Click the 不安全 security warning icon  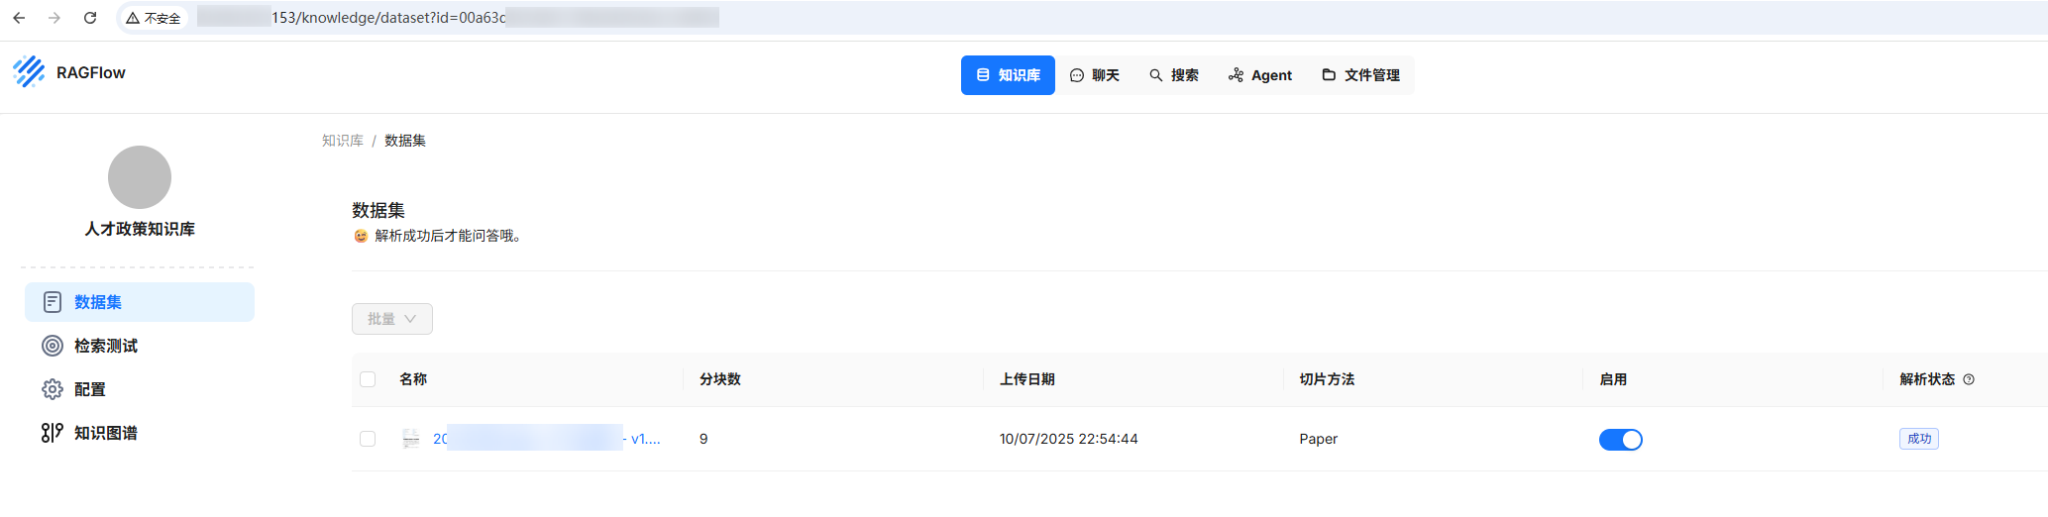[133, 18]
